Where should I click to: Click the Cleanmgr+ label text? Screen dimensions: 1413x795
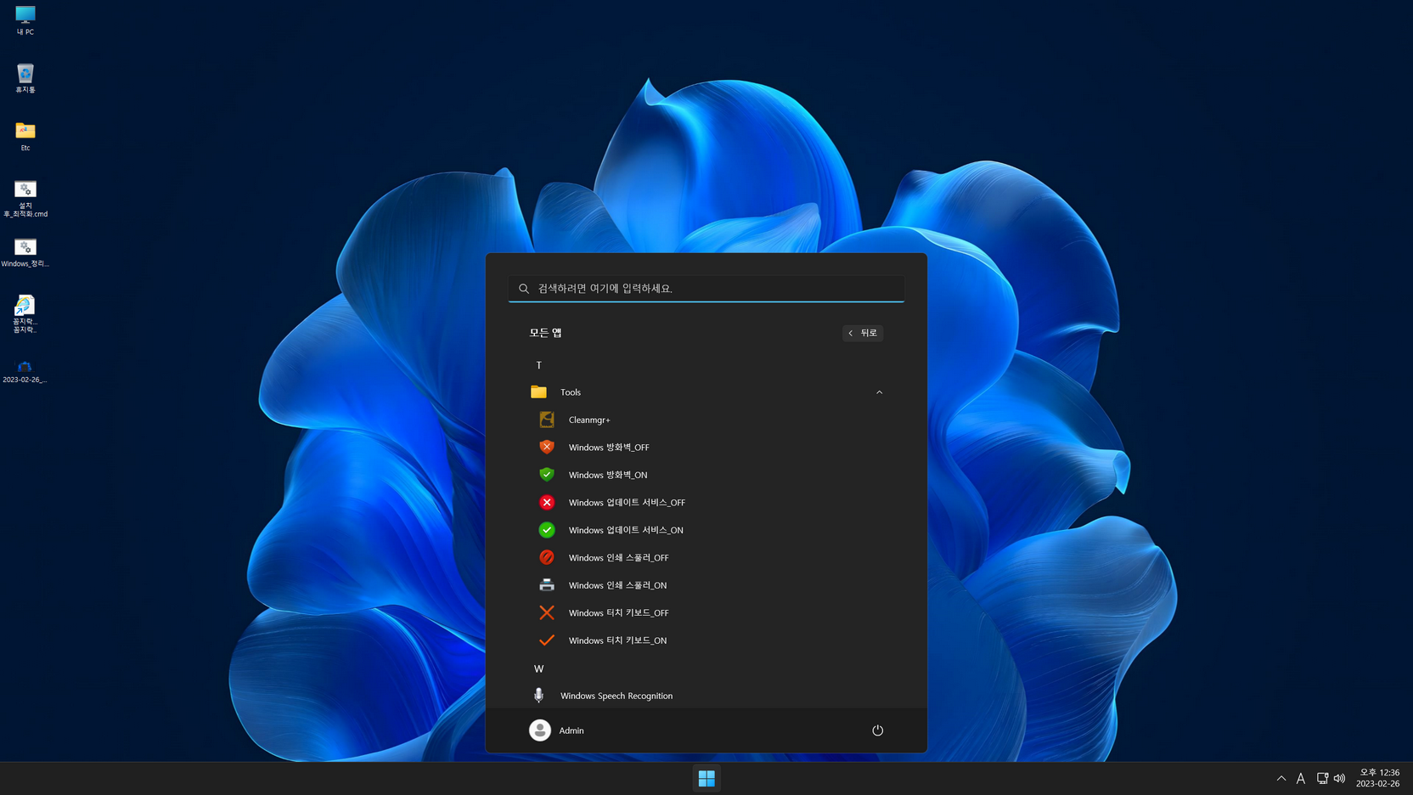click(x=589, y=420)
